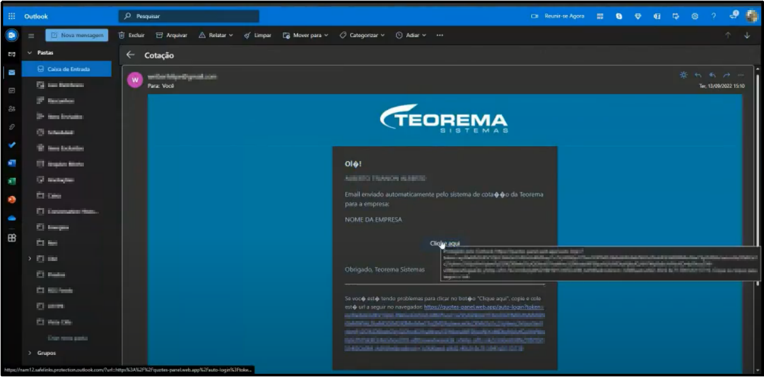The height and width of the screenshot is (377, 764).
Task: Open the Categorizar dropdown
Action: (x=362, y=35)
